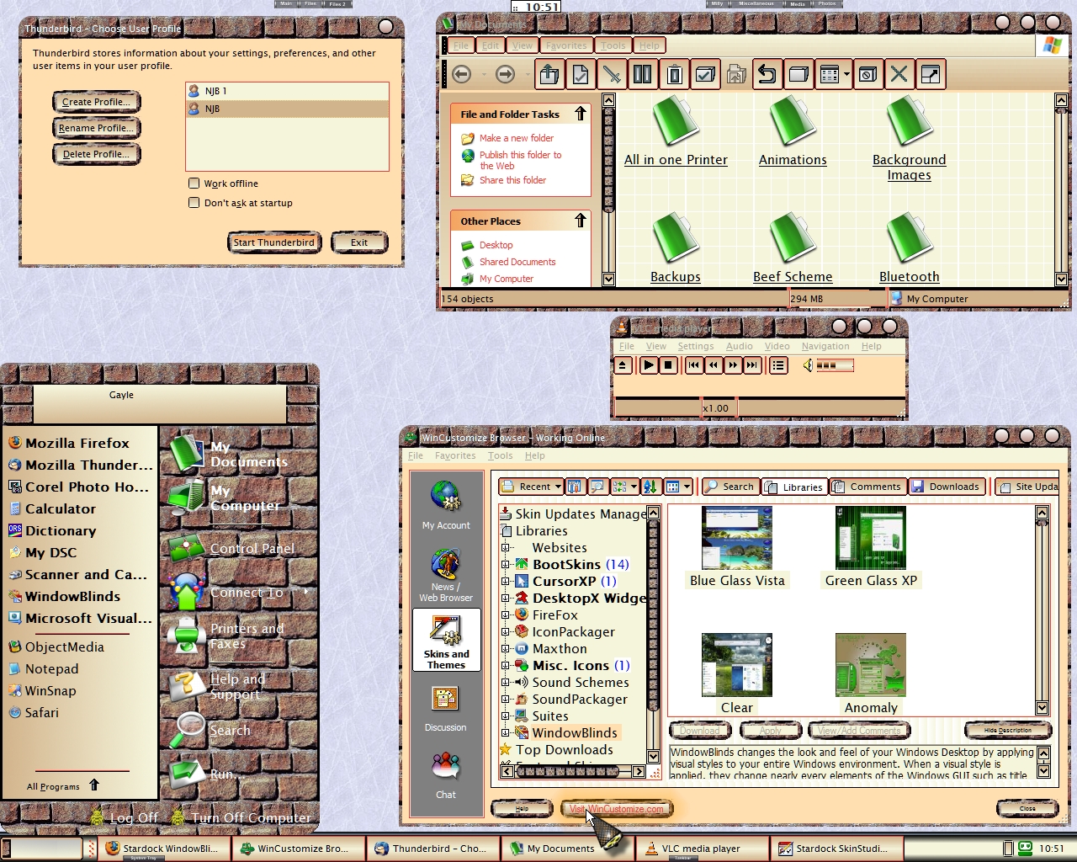Switch to the Comments tab
The width and height of the screenshot is (1077, 862).
866,487
